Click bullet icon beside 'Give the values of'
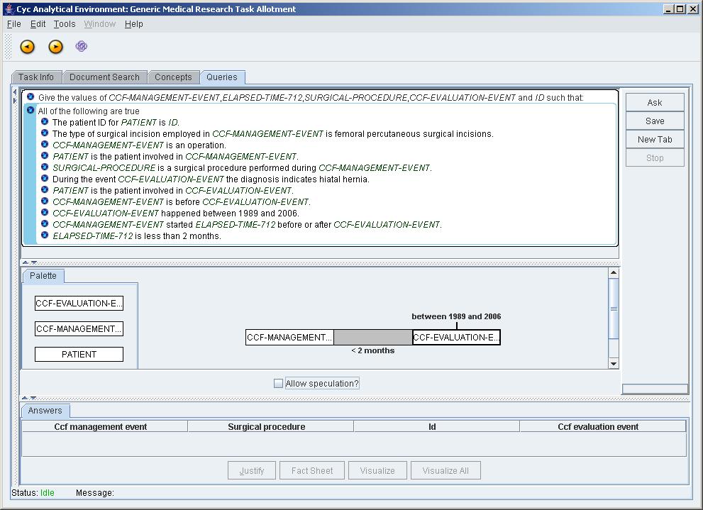This screenshot has height=510, width=703. click(31, 97)
